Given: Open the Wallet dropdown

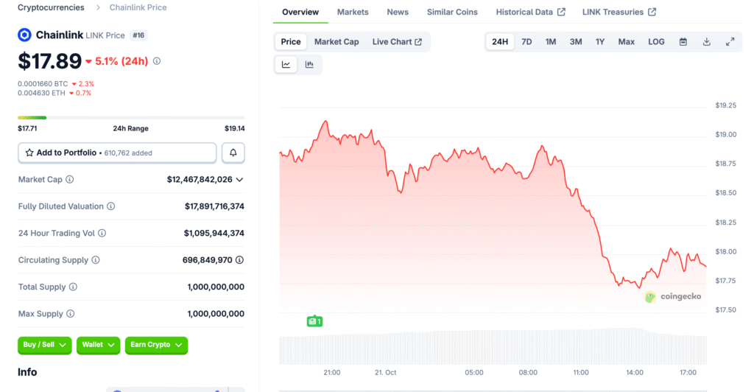Looking at the screenshot, I should pyautogui.click(x=99, y=345).
